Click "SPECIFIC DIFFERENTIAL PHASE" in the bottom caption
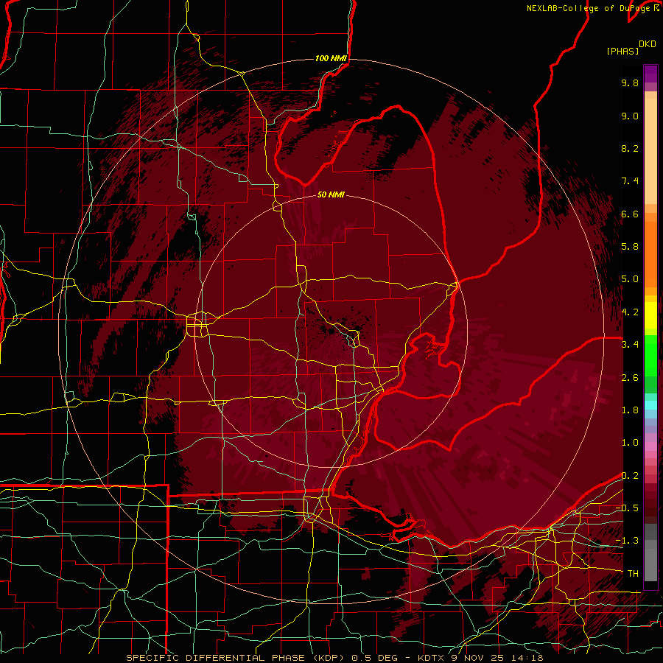 tap(216, 658)
